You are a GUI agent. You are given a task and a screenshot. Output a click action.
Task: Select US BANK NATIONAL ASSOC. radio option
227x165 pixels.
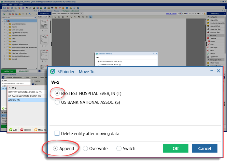click(x=57, y=102)
